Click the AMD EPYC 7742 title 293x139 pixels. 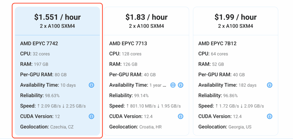[x=39, y=43]
